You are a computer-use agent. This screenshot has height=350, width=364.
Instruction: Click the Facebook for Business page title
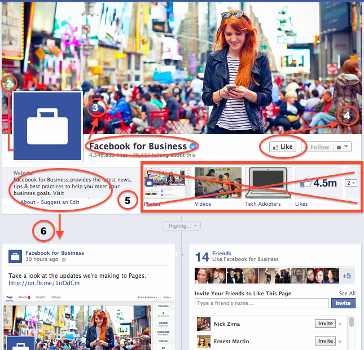[138, 147]
